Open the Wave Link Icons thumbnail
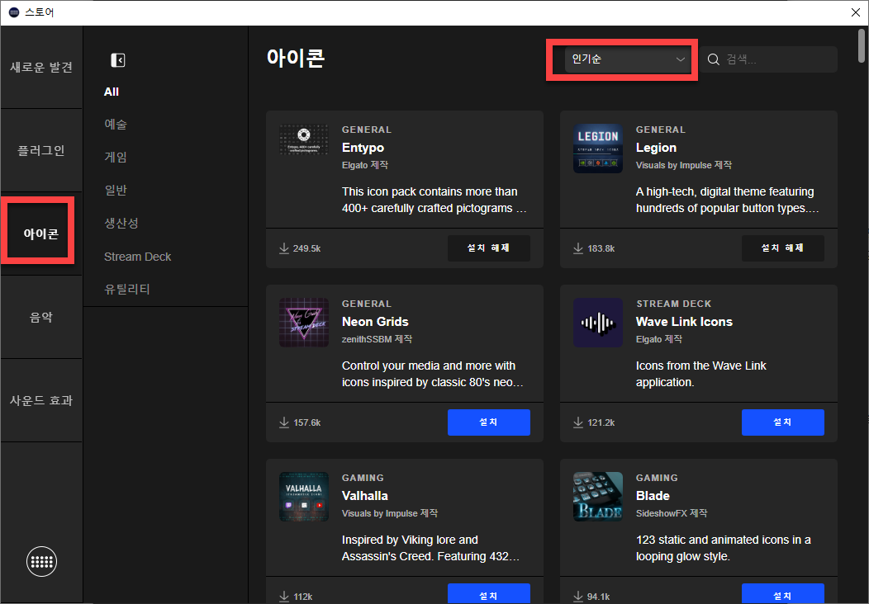This screenshot has height=604, width=869. click(597, 322)
